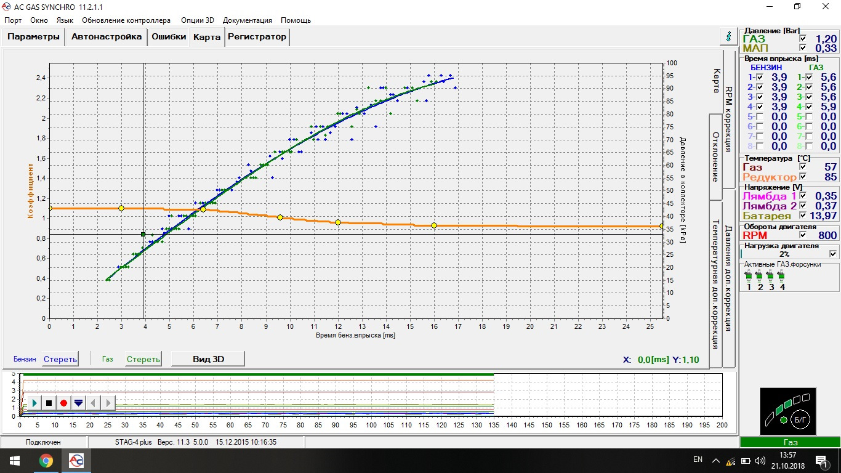The height and width of the screenshot is (473, 841).
Task: Click gas injector icon number 4
Action: (x=782, y=276)
